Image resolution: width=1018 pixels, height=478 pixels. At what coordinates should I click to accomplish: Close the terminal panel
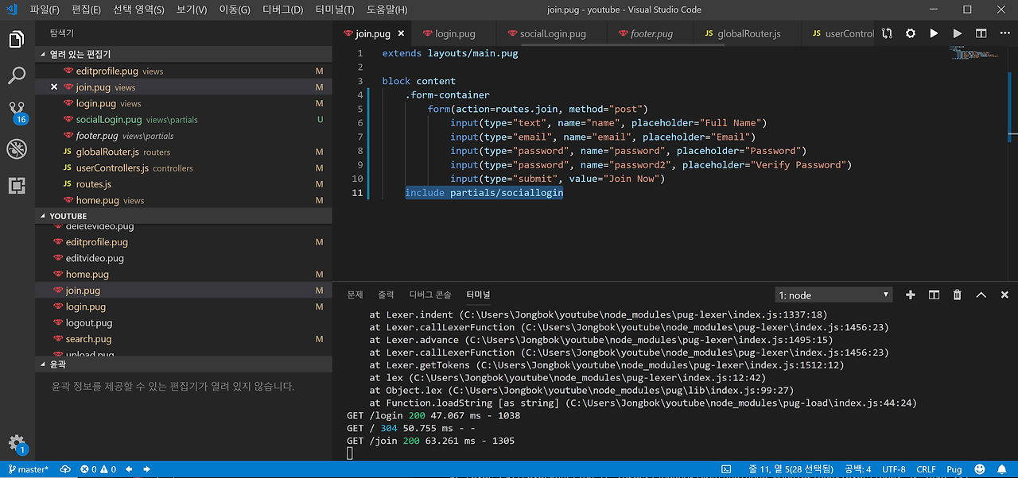click(x=1004, y=295)
